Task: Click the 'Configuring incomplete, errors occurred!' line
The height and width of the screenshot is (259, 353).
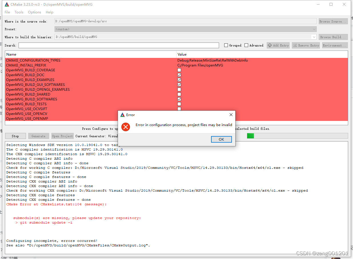Action: 52,241
